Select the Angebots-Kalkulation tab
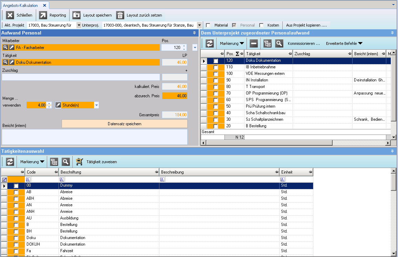Viewport: 398px width, 257px height. coord(20,6)
